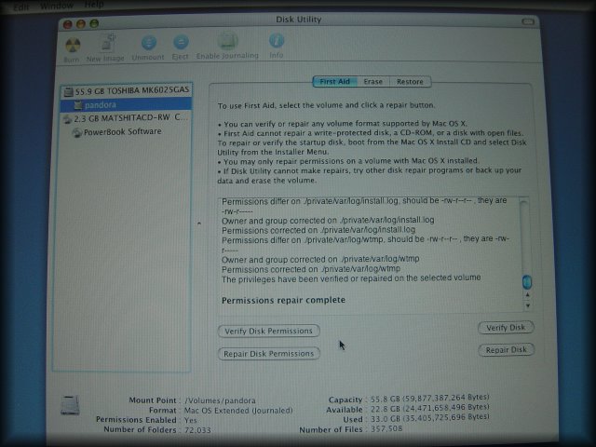Click the Unmount toolbar icon
596x447 pixels.
tap(149, 43)
